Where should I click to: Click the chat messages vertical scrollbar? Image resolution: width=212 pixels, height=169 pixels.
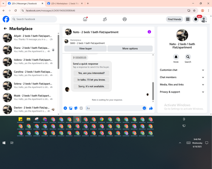click(153, 91)
